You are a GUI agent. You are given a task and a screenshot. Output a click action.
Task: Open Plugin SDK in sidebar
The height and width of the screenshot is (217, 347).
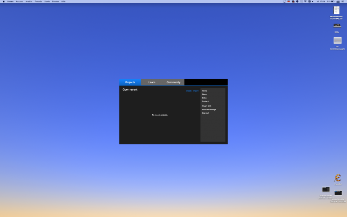pos(206,106)
